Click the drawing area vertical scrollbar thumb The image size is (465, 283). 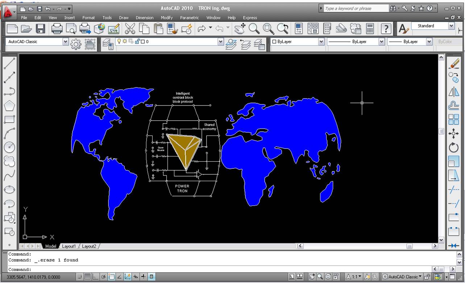(441, 131)
